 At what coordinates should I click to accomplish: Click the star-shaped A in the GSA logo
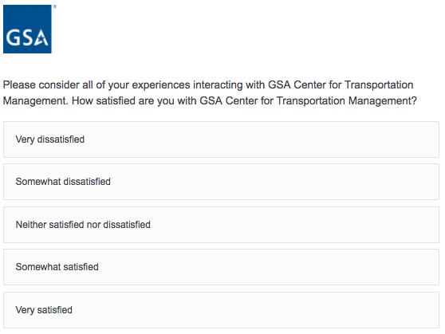pos(41,37)
